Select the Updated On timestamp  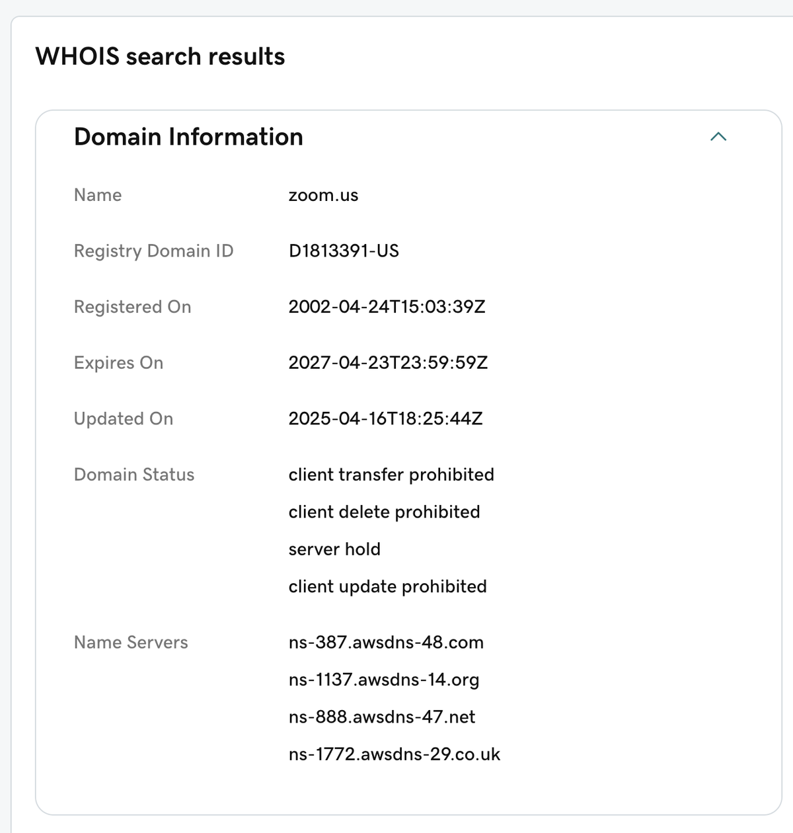(x=387, y=418)
